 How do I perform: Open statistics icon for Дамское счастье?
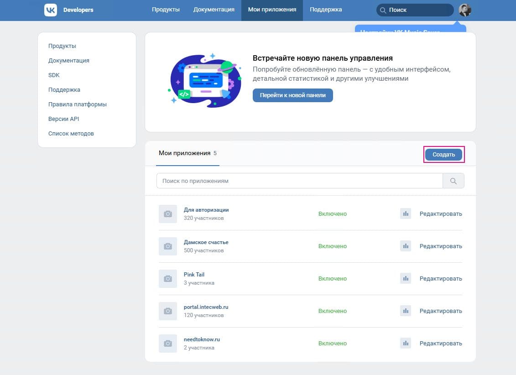click(405, 246)
